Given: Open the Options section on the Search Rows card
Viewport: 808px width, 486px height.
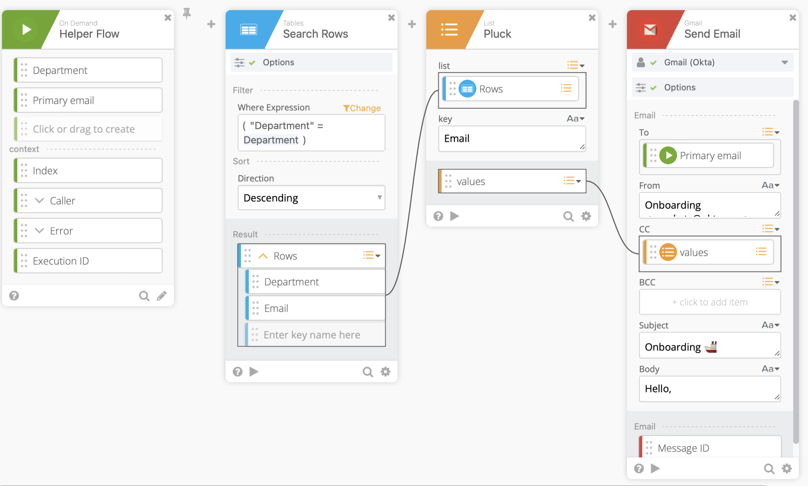Looking at the screenshot, I should click(x=278, y=62).
